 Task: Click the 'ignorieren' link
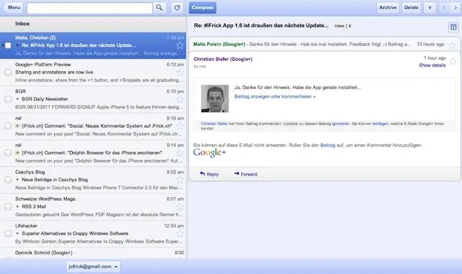click(341, 124)
